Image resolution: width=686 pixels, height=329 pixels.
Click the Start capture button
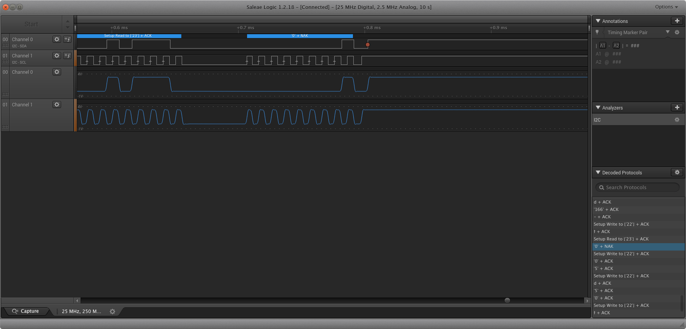[x=32, y=24]
